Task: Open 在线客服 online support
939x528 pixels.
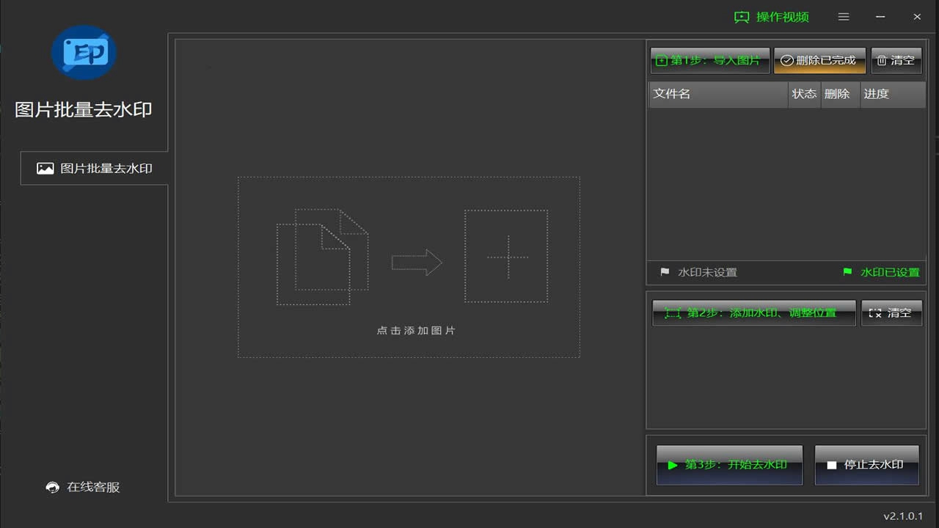Action: pos(83,487)
